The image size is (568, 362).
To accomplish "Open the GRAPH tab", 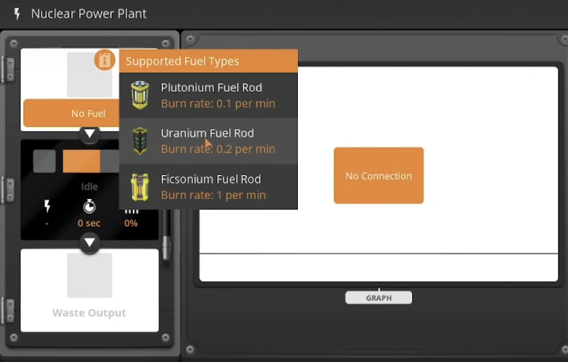I will 378,298.
